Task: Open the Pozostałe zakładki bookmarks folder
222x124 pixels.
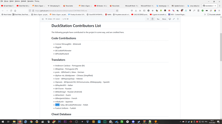Action: (214, 14)
